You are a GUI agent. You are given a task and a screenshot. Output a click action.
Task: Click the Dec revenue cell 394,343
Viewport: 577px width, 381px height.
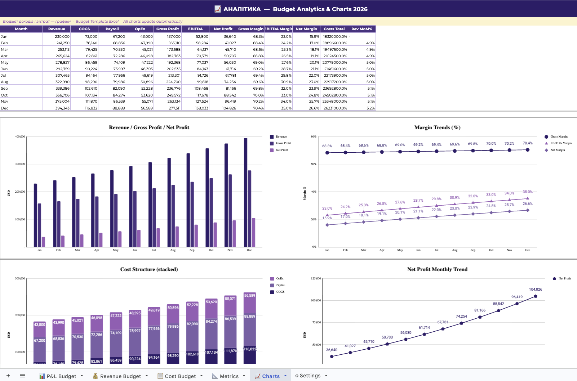pyautogui.click(x=57, y=108)
